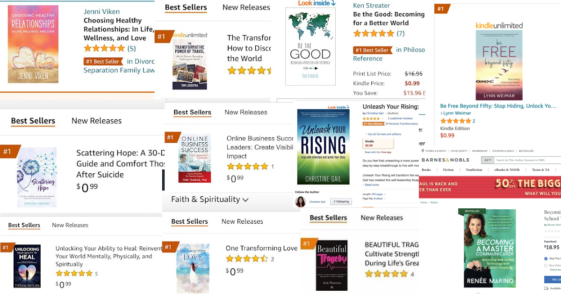Click Christine Gail's author profile photo
The width and height of the screenshot is (561, 294).
[301, 202]
